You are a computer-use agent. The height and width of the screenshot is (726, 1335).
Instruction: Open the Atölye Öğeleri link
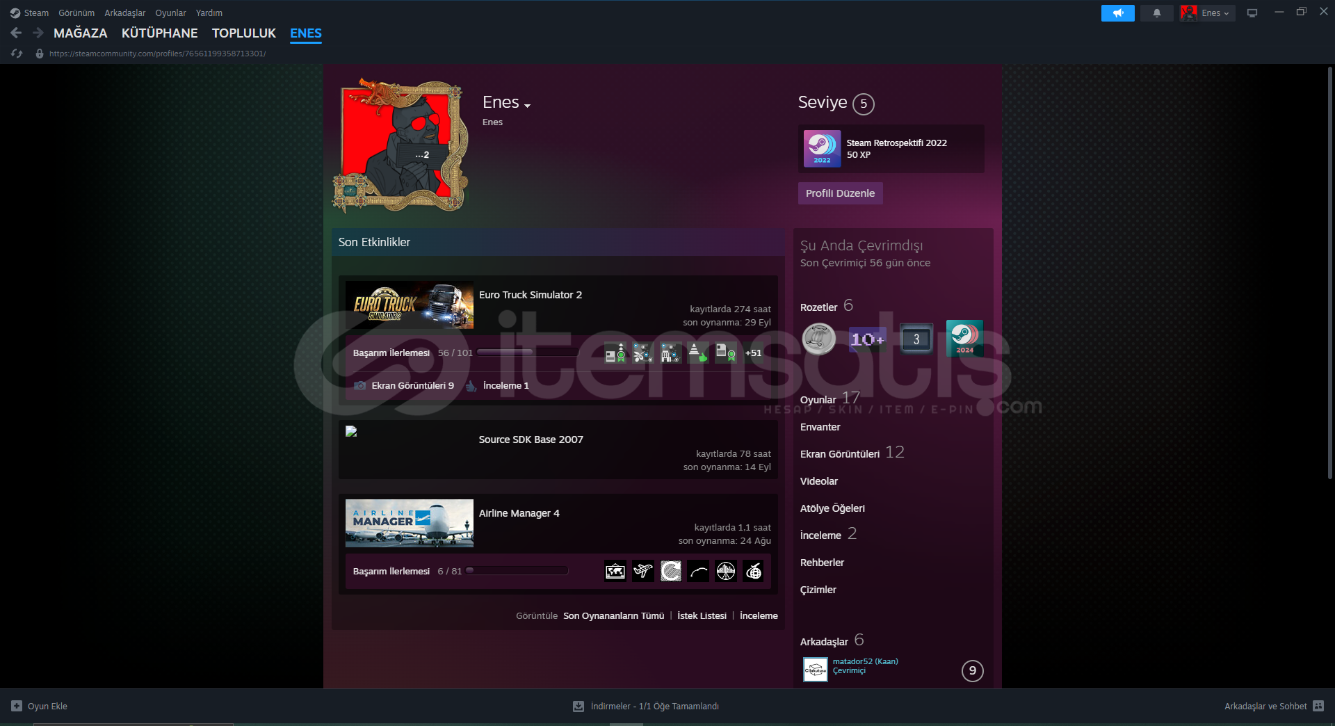point(833,508)
